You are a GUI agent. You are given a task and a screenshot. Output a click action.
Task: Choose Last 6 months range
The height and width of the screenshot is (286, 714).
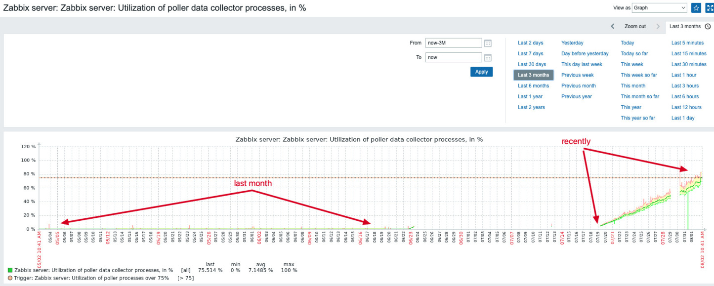(x=533, y=86)
